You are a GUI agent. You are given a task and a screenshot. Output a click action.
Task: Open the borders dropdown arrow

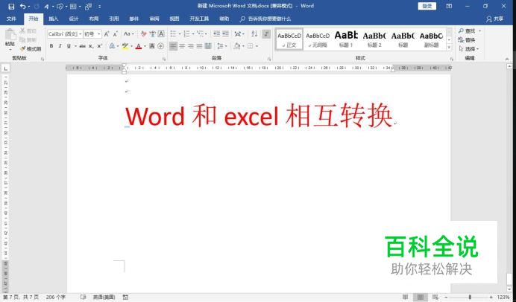point(257,46)
